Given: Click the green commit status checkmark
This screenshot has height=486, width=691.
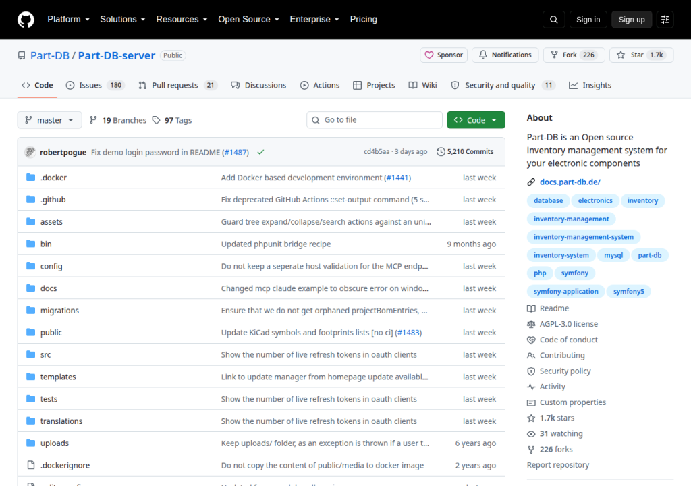Looking at the screenshot, I should [260, 152].
